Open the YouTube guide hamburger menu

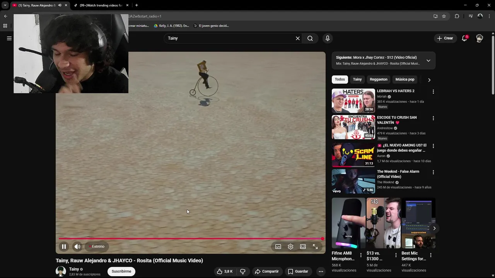coord(9,38)
